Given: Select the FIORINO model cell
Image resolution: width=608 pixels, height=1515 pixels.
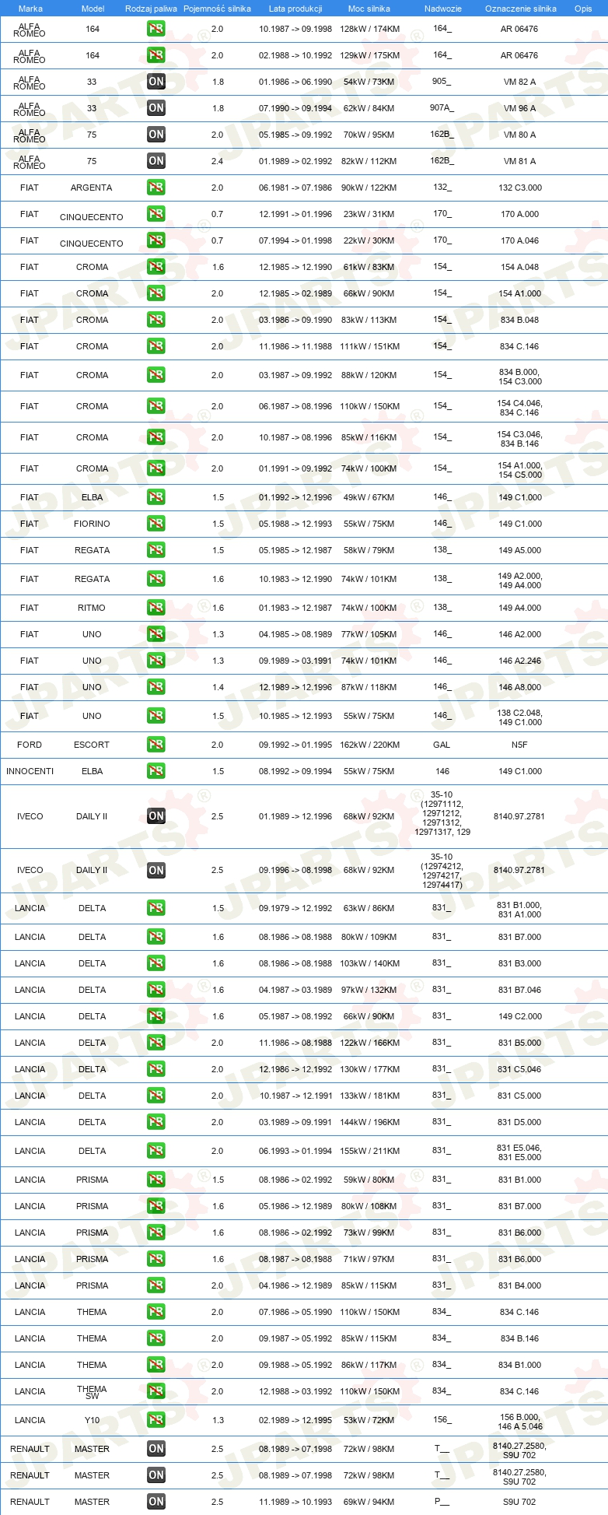Looking at the screenshot, I should [x=92, y=524].
